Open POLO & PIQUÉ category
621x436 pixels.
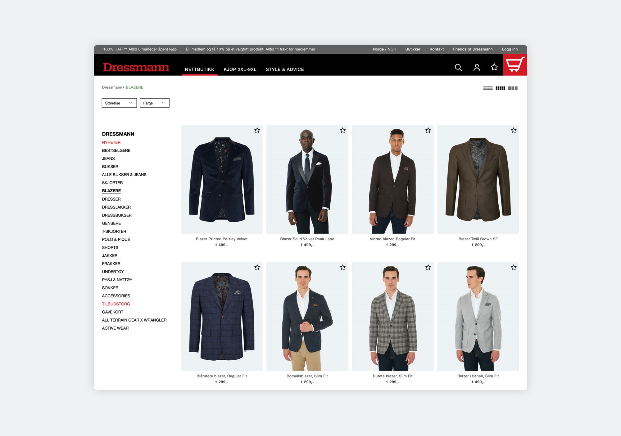click(116, 239)
